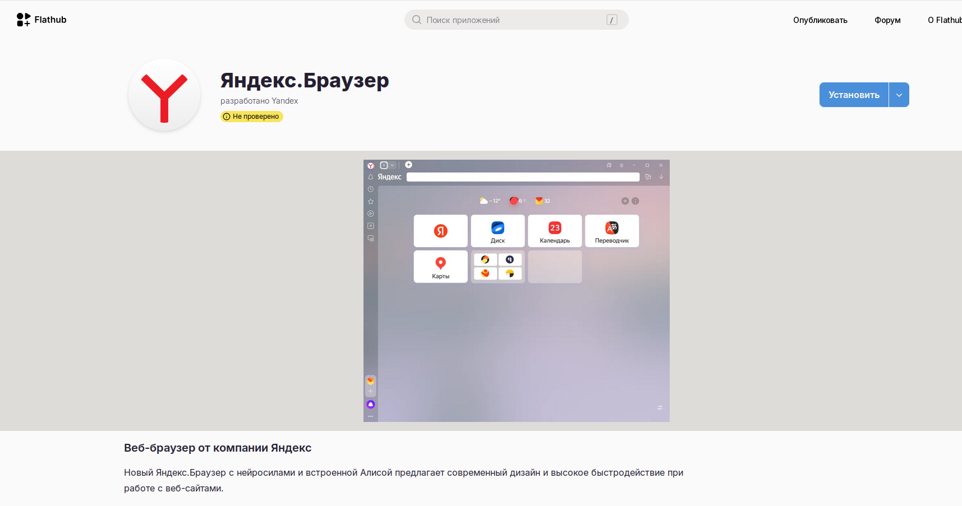Screen dimensions: 962x506
Task: Focus the Поиск приложений search field
Action: tap(516, 20)
